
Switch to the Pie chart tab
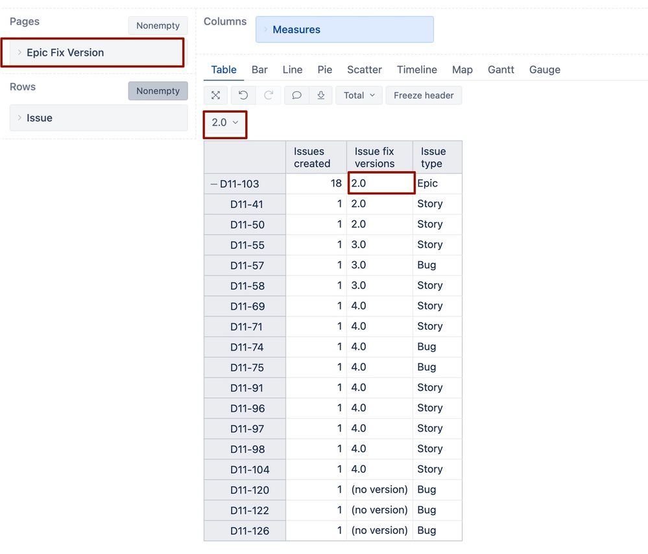(325, 70)
